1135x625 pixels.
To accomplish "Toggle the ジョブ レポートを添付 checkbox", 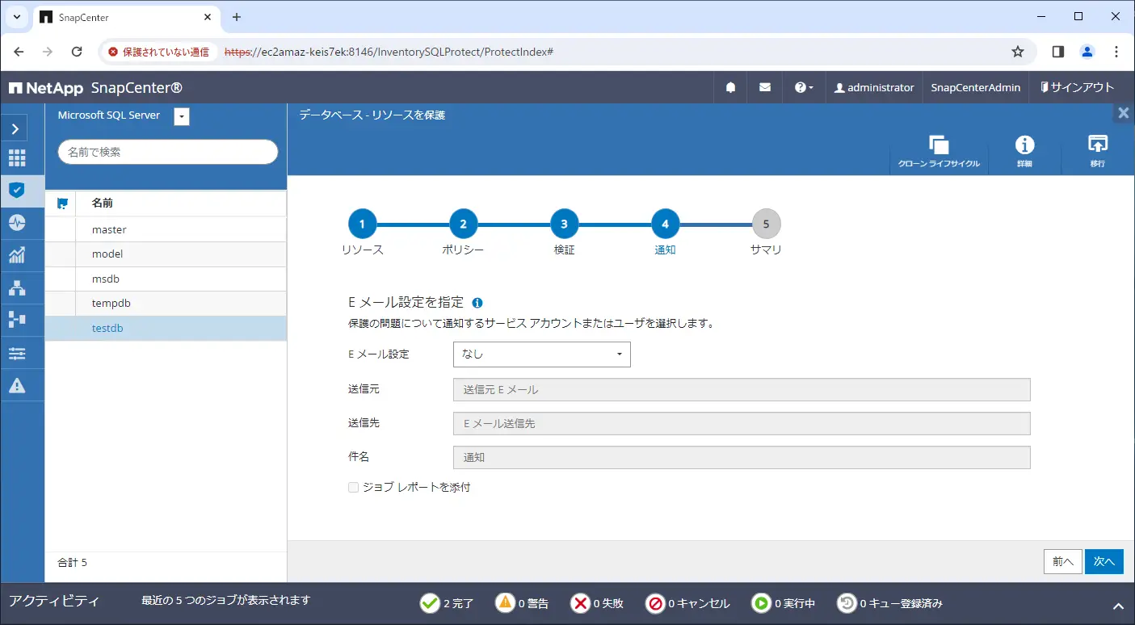I will click(x=353, y=488).
